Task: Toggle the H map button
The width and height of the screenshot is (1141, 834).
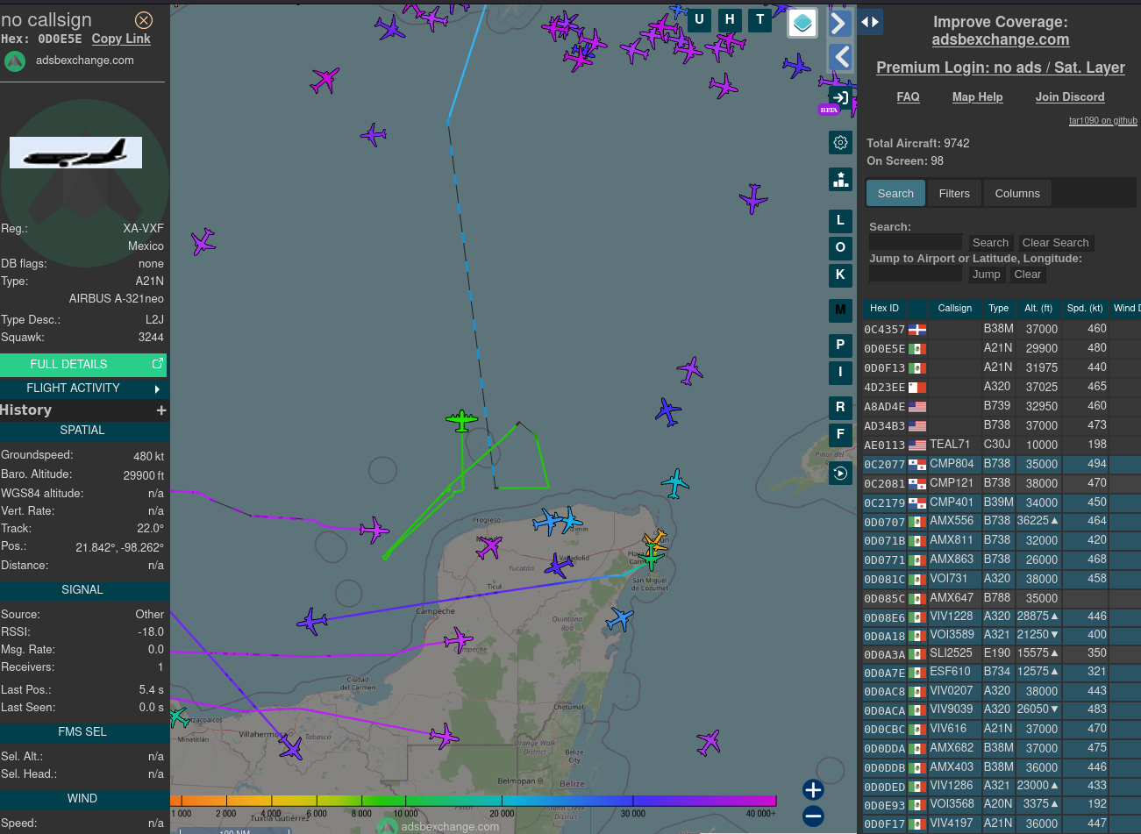Action: tap(730, 19)
